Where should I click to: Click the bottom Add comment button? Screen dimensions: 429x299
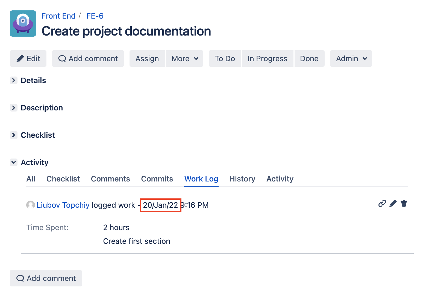[46, 278]
